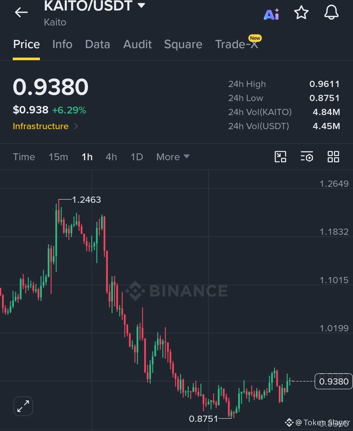Open the Audit tab

coord(137,44)
